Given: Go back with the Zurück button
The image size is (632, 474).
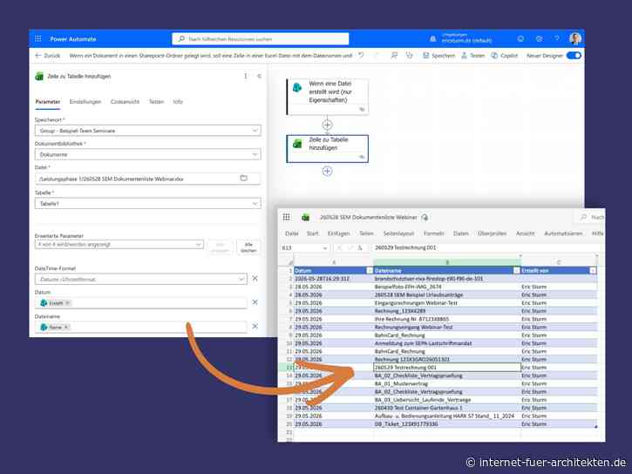Looking at the screenshot, I should (48, 56).
